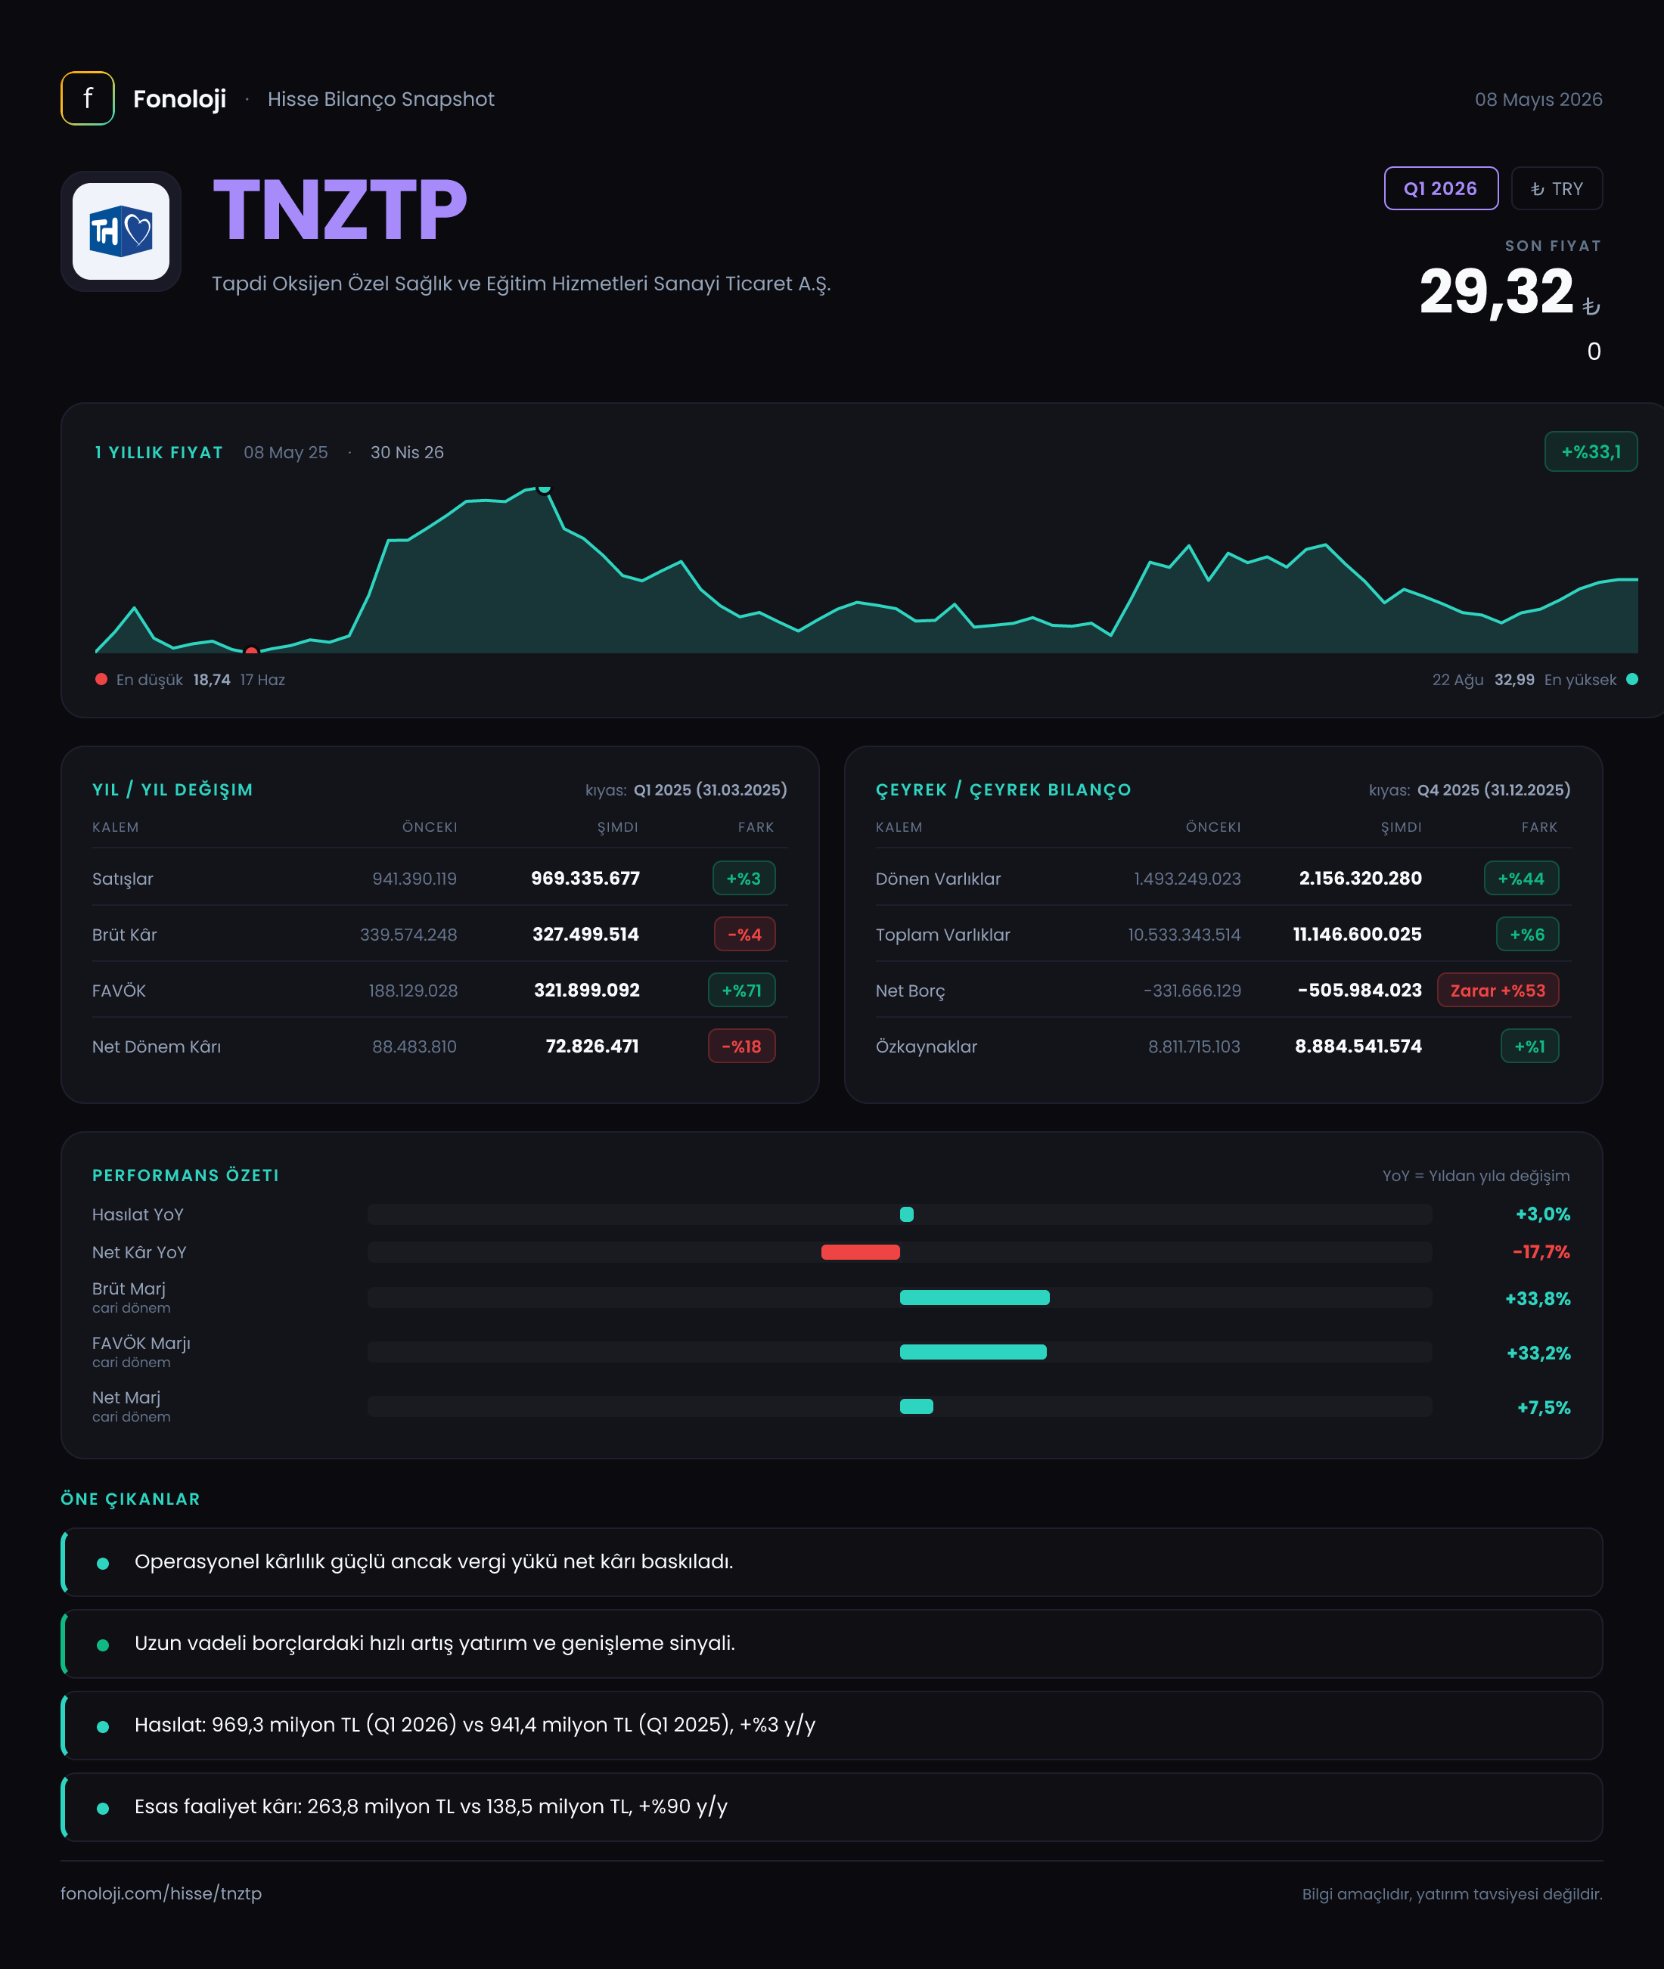This screenshot has width=1664, height=1969.
Task: Click the red En düşük legend dot
Action: 101,679
